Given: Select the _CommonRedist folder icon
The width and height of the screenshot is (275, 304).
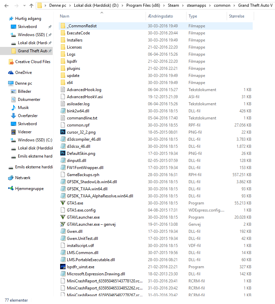Looking at the screenshot, I should pos(63,26).
